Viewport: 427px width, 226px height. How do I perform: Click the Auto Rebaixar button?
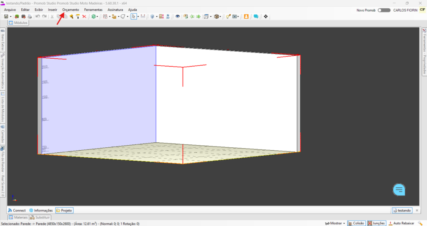tap(401, 224)
